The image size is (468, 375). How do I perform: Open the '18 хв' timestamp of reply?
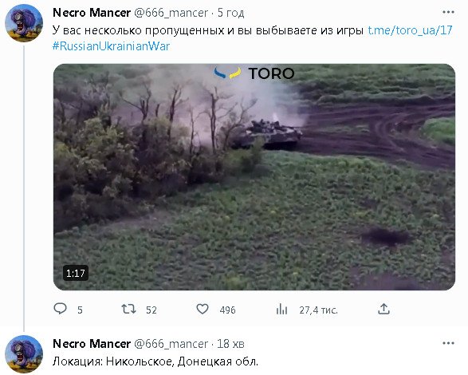[230, 344]
